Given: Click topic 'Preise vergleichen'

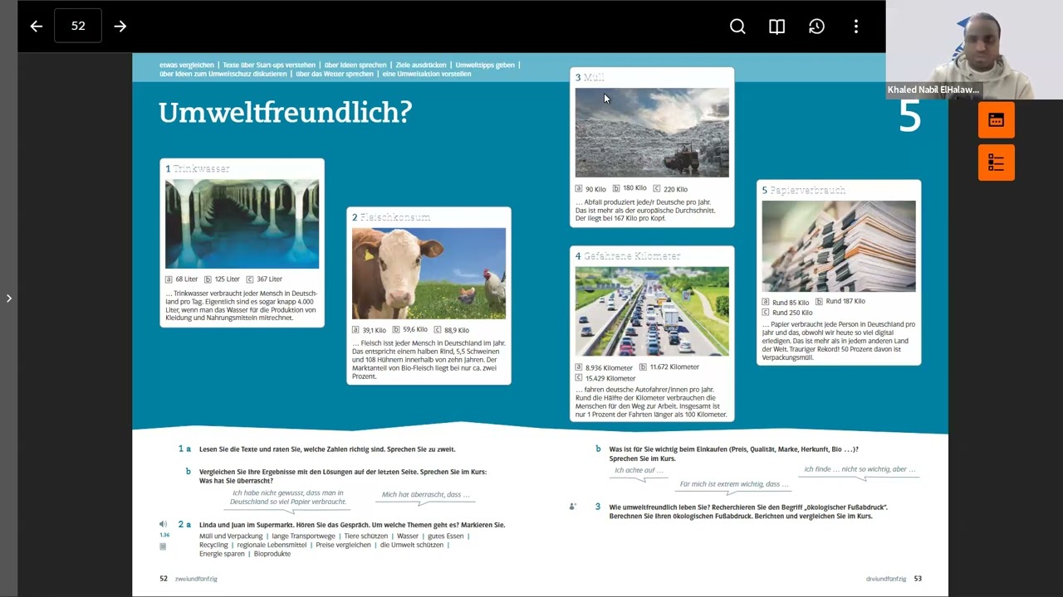Looking at the screenshot, I should [x=343, y=545].
